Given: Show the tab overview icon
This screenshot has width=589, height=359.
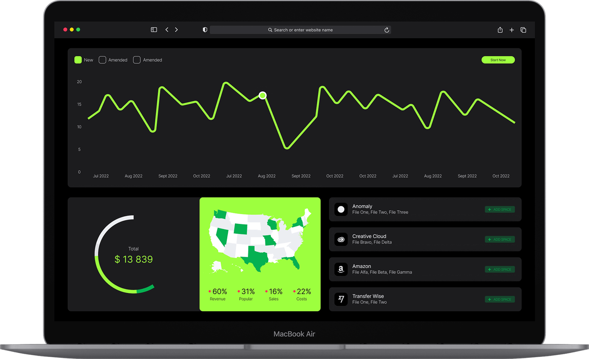Looking at the screenshot, I should 523,30.
